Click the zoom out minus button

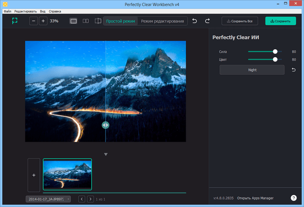[34, 21]
